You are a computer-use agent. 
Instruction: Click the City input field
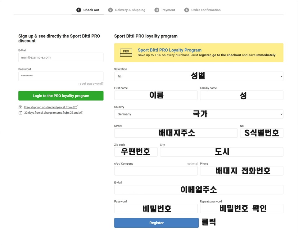(x=222, y=152)
